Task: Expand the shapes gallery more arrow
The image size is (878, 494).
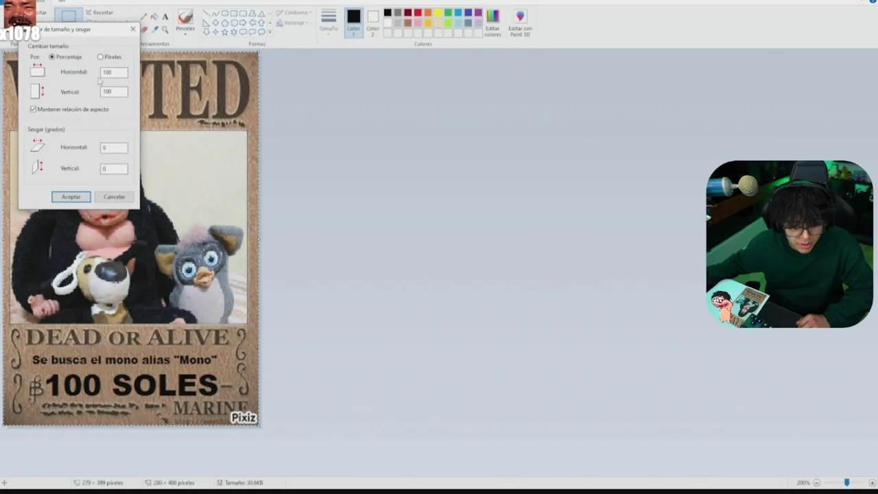Action: [x=270, y=32]
